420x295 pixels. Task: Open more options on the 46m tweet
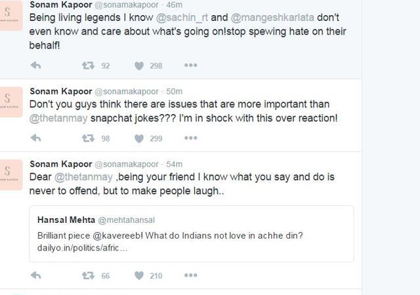coord(191,66)
